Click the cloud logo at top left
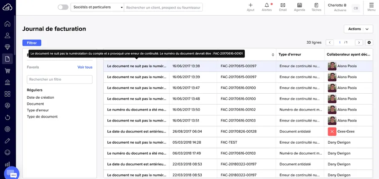The image size is (379, 179). 8,8
